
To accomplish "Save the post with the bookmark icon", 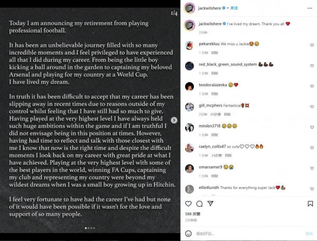I will 310,204.
